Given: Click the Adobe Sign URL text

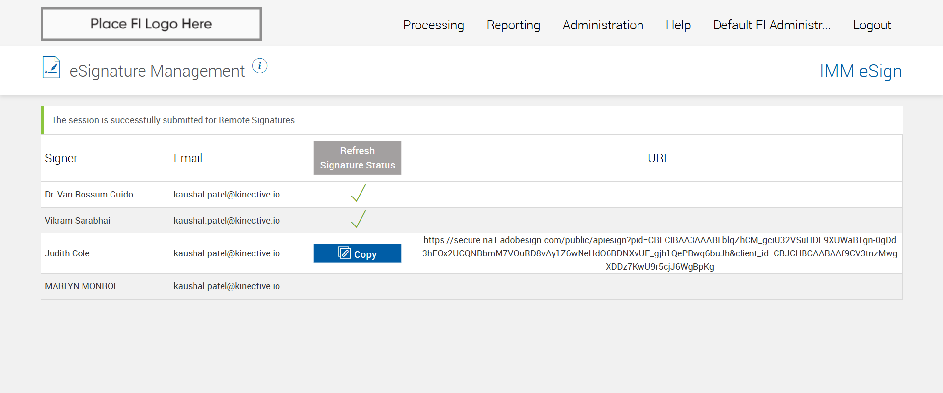Looking at the screenshot, I should [x=660, y=253].
